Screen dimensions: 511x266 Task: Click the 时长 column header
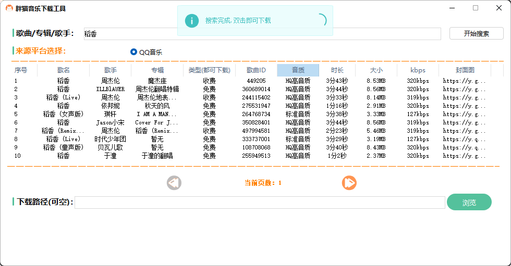[337, 70]
